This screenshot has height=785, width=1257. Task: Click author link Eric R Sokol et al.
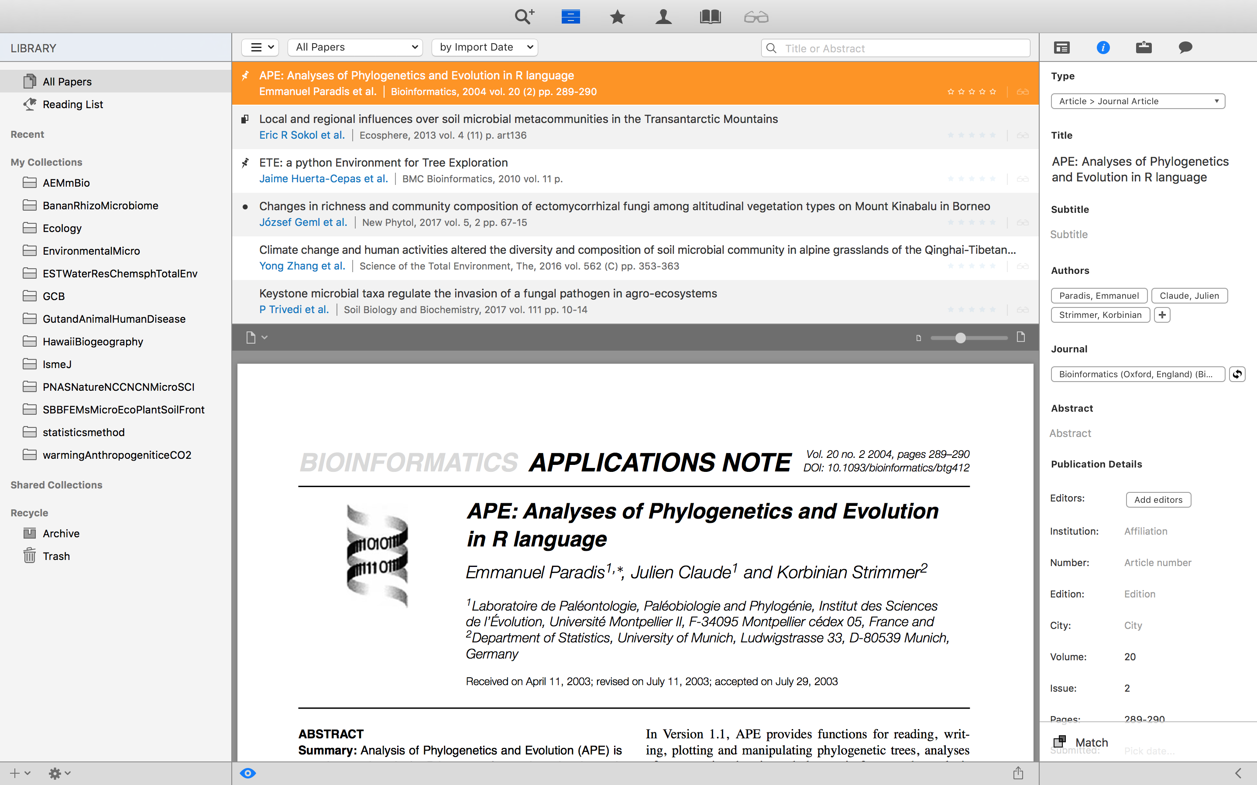(x=302, y=135)
